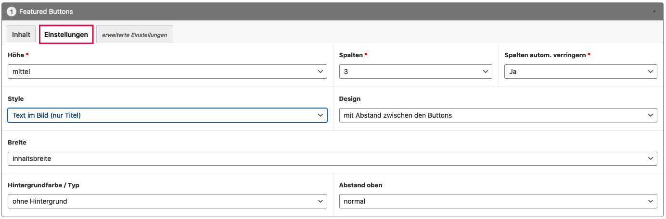
Task: Open the Höhe dropdown set to mittel
Action: tap(167, 72)
